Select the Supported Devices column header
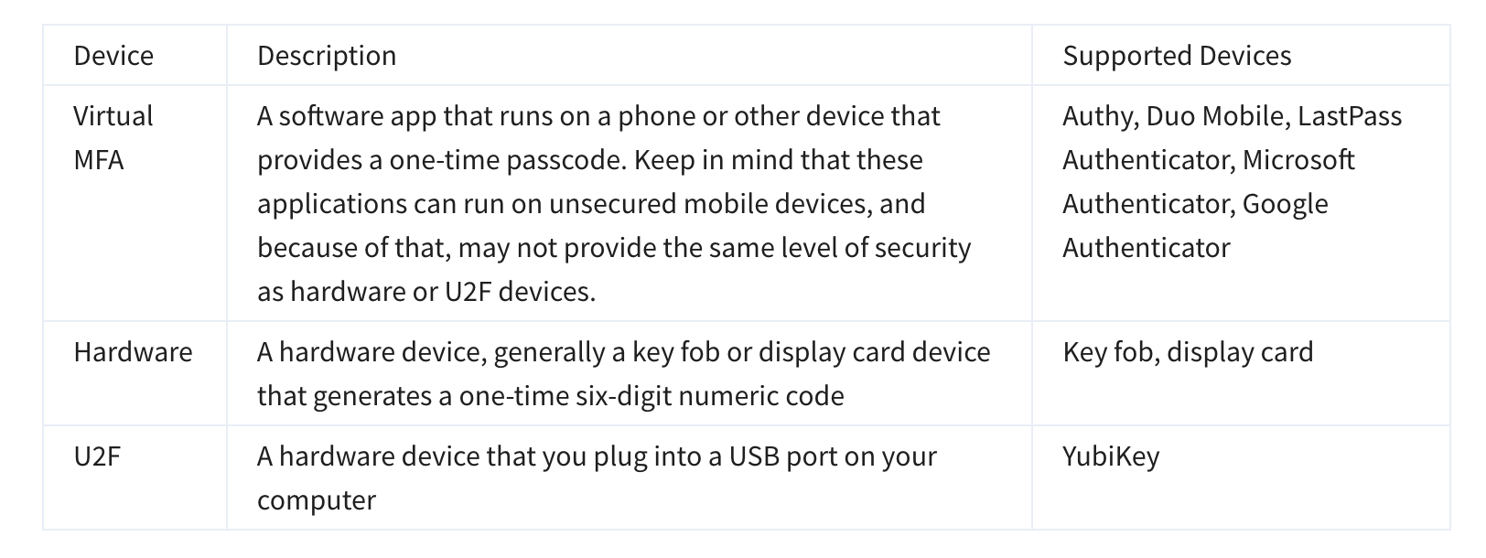This screenshot has width=1486, height=558. click(1177, 56)
